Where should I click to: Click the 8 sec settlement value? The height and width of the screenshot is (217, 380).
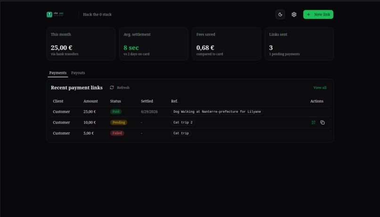pyautogui.click(x=131, y=47)
